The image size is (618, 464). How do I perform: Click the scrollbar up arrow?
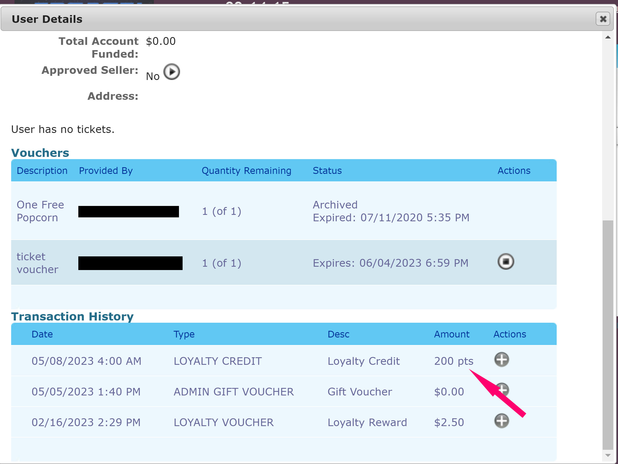607,37
